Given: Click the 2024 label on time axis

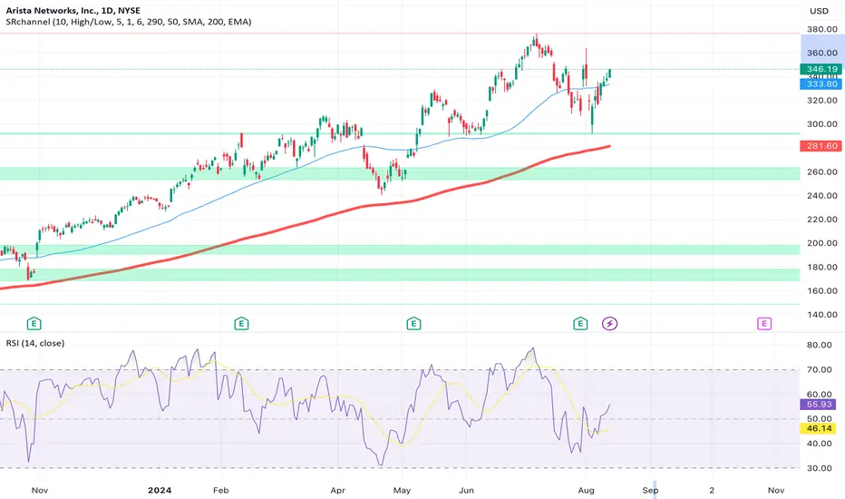Looking at the screenshot, I should coord(160,490).
